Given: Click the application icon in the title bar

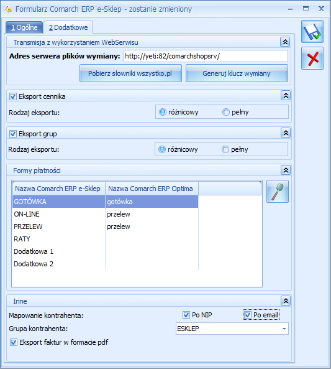Looking at the screenshot, I should point(9,9).
